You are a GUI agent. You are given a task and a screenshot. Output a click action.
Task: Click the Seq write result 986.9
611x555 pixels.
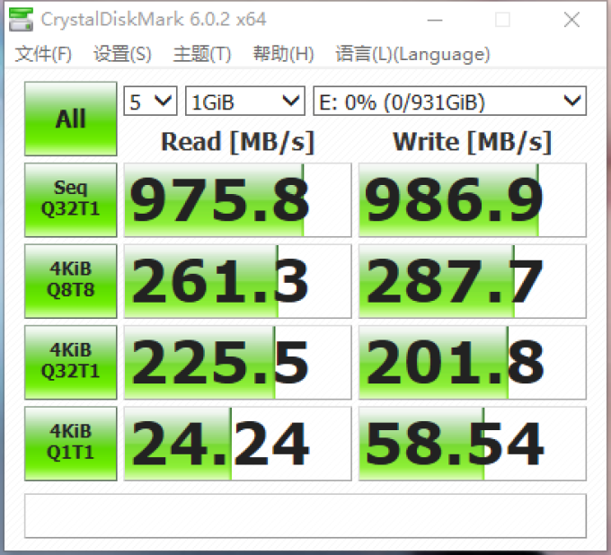click(x=473, y=199)
